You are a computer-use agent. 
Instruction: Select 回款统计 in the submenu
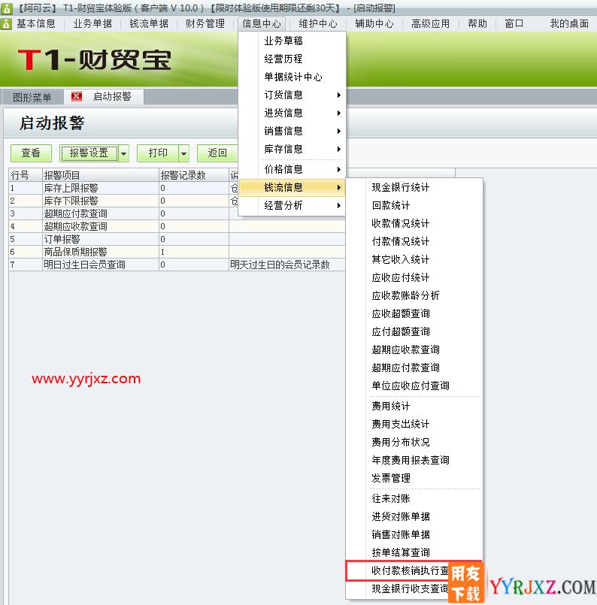coord(414,206)
